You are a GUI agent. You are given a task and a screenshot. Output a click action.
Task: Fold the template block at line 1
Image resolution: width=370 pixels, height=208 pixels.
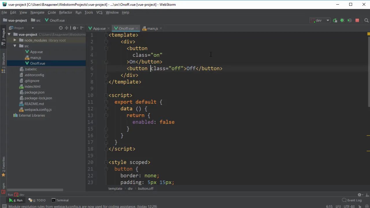coord(106,35)
